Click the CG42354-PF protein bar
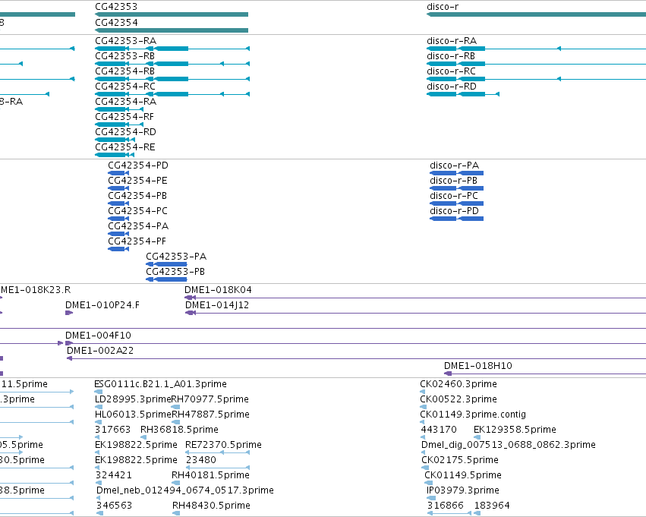Image resolution: width=646 pixels, height=517 pixels. click(x=118, y=249)
